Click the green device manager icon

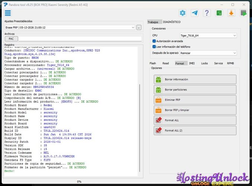click(219, 13)
